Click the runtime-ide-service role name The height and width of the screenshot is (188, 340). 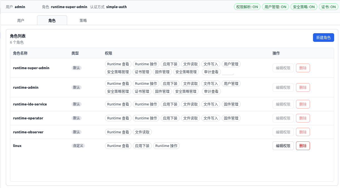(30, 104)
